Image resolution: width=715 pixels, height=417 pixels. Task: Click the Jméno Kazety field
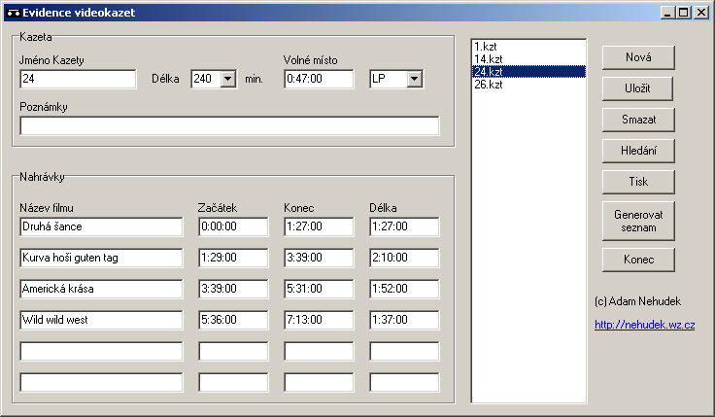click(x=78, y=79)
